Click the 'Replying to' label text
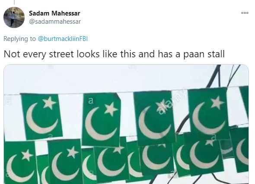This screenshot has height=184, width=255. coord(19,39)
